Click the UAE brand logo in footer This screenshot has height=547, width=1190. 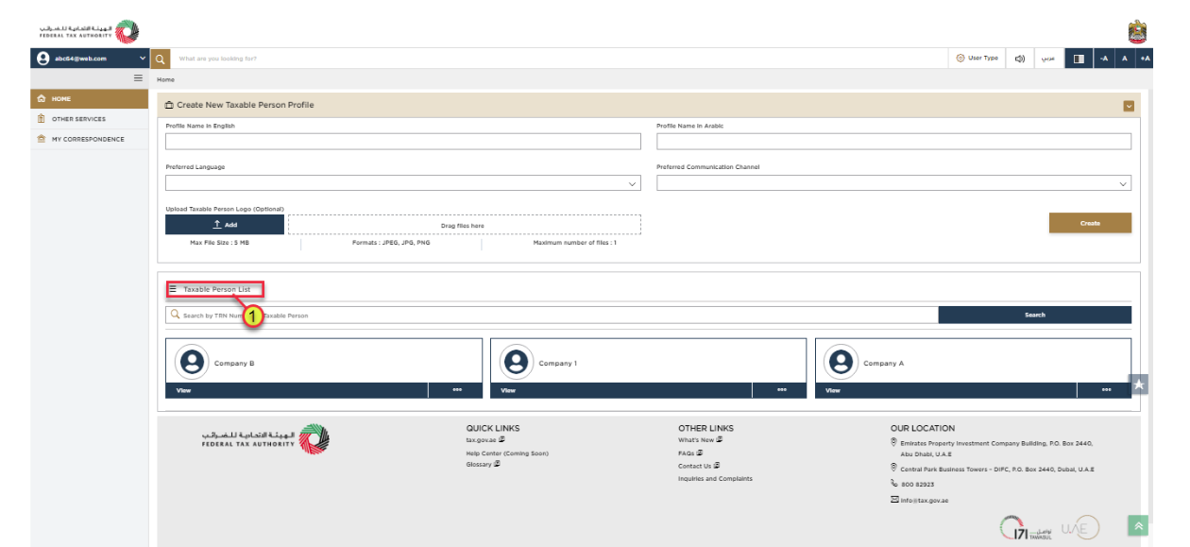[x=1080, y=529]
